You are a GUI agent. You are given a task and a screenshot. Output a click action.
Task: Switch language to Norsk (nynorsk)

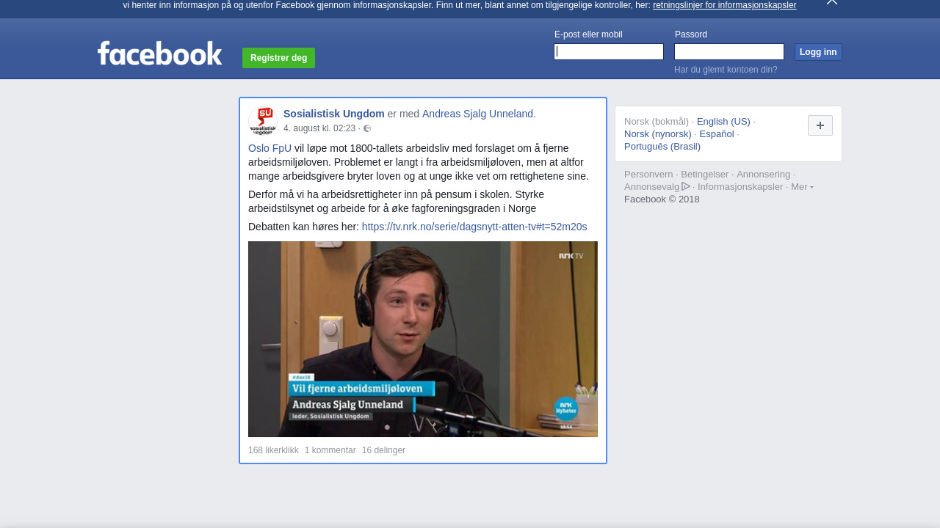[x=658, y=134]
